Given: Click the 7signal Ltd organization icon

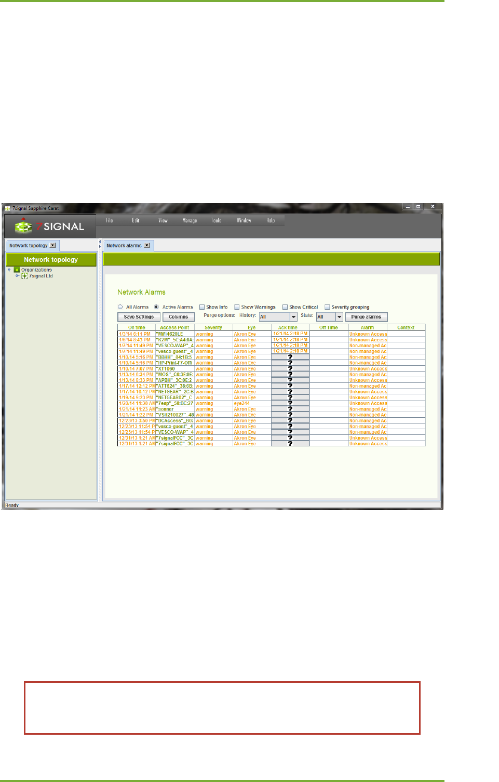Looking at the screenshot, I should point(24,276).
